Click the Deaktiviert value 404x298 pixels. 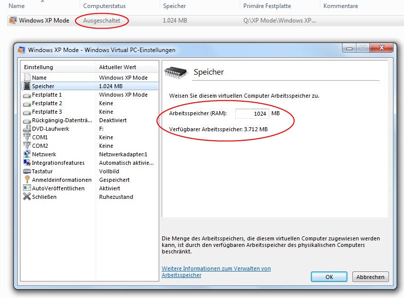coord(113,120)
